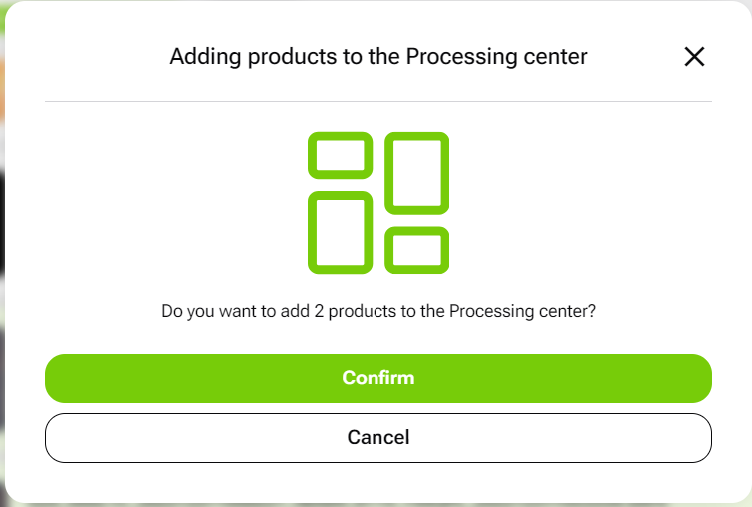Cancel adding the 2 products
Viewport: 752px width, 507px height.
tap(377, 438)
